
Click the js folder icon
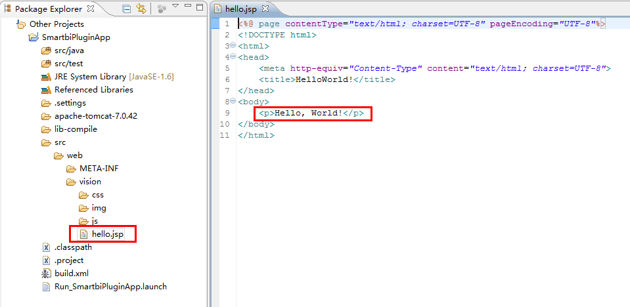pos(83,221)
